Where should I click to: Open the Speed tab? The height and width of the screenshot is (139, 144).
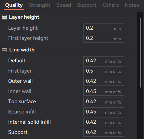click(63, 5)
